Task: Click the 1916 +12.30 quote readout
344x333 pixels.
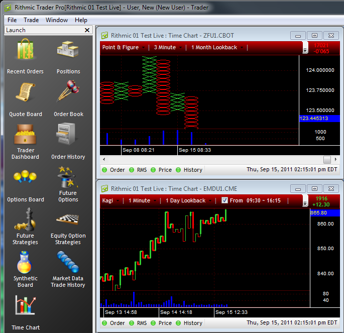Action: click(x=321, y=201)
